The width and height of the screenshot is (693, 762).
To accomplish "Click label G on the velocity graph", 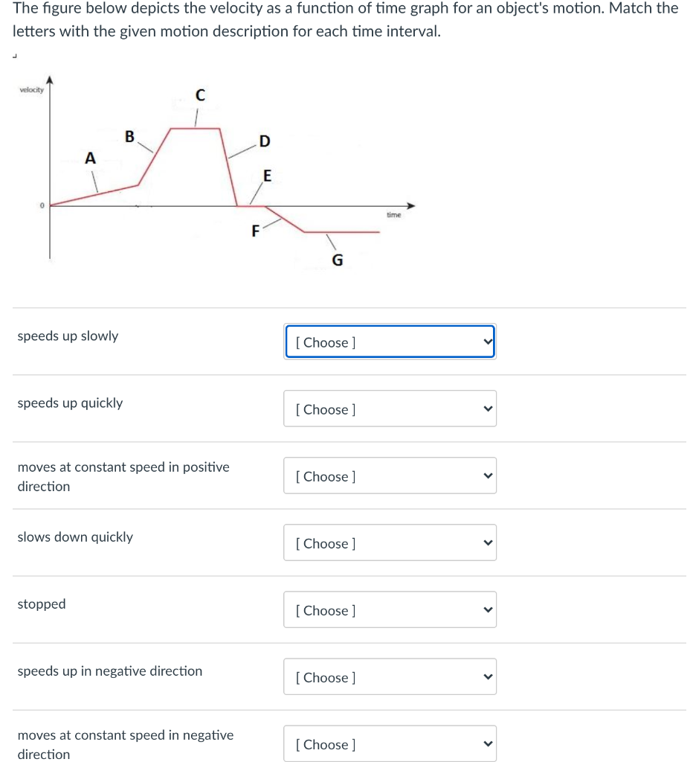I will (336, 260).
